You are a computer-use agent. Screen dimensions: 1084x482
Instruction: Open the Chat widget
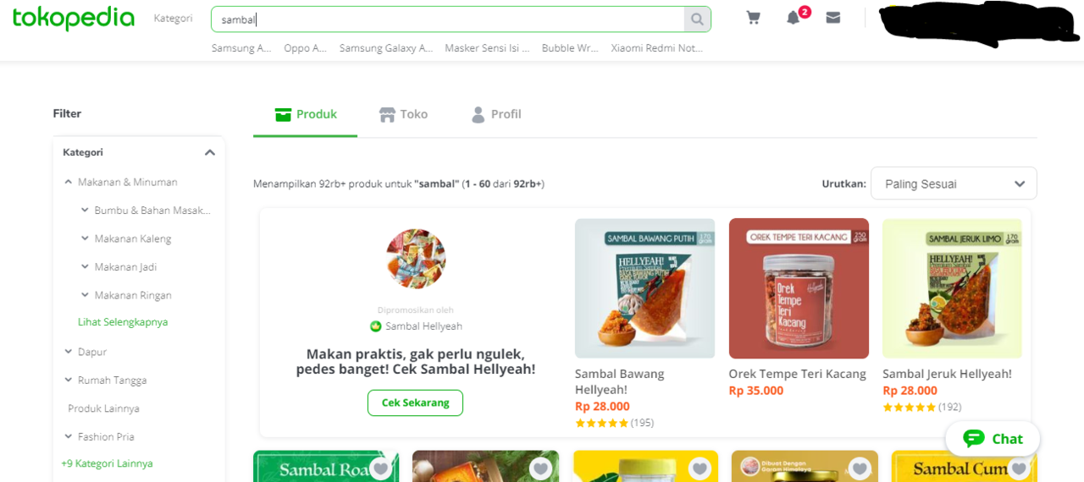pyautogui.click(x=993, y=439)
